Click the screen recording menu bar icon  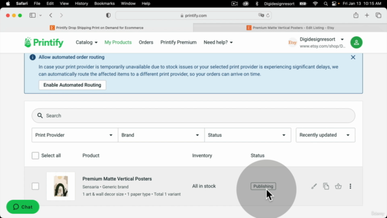pos(235,4)
